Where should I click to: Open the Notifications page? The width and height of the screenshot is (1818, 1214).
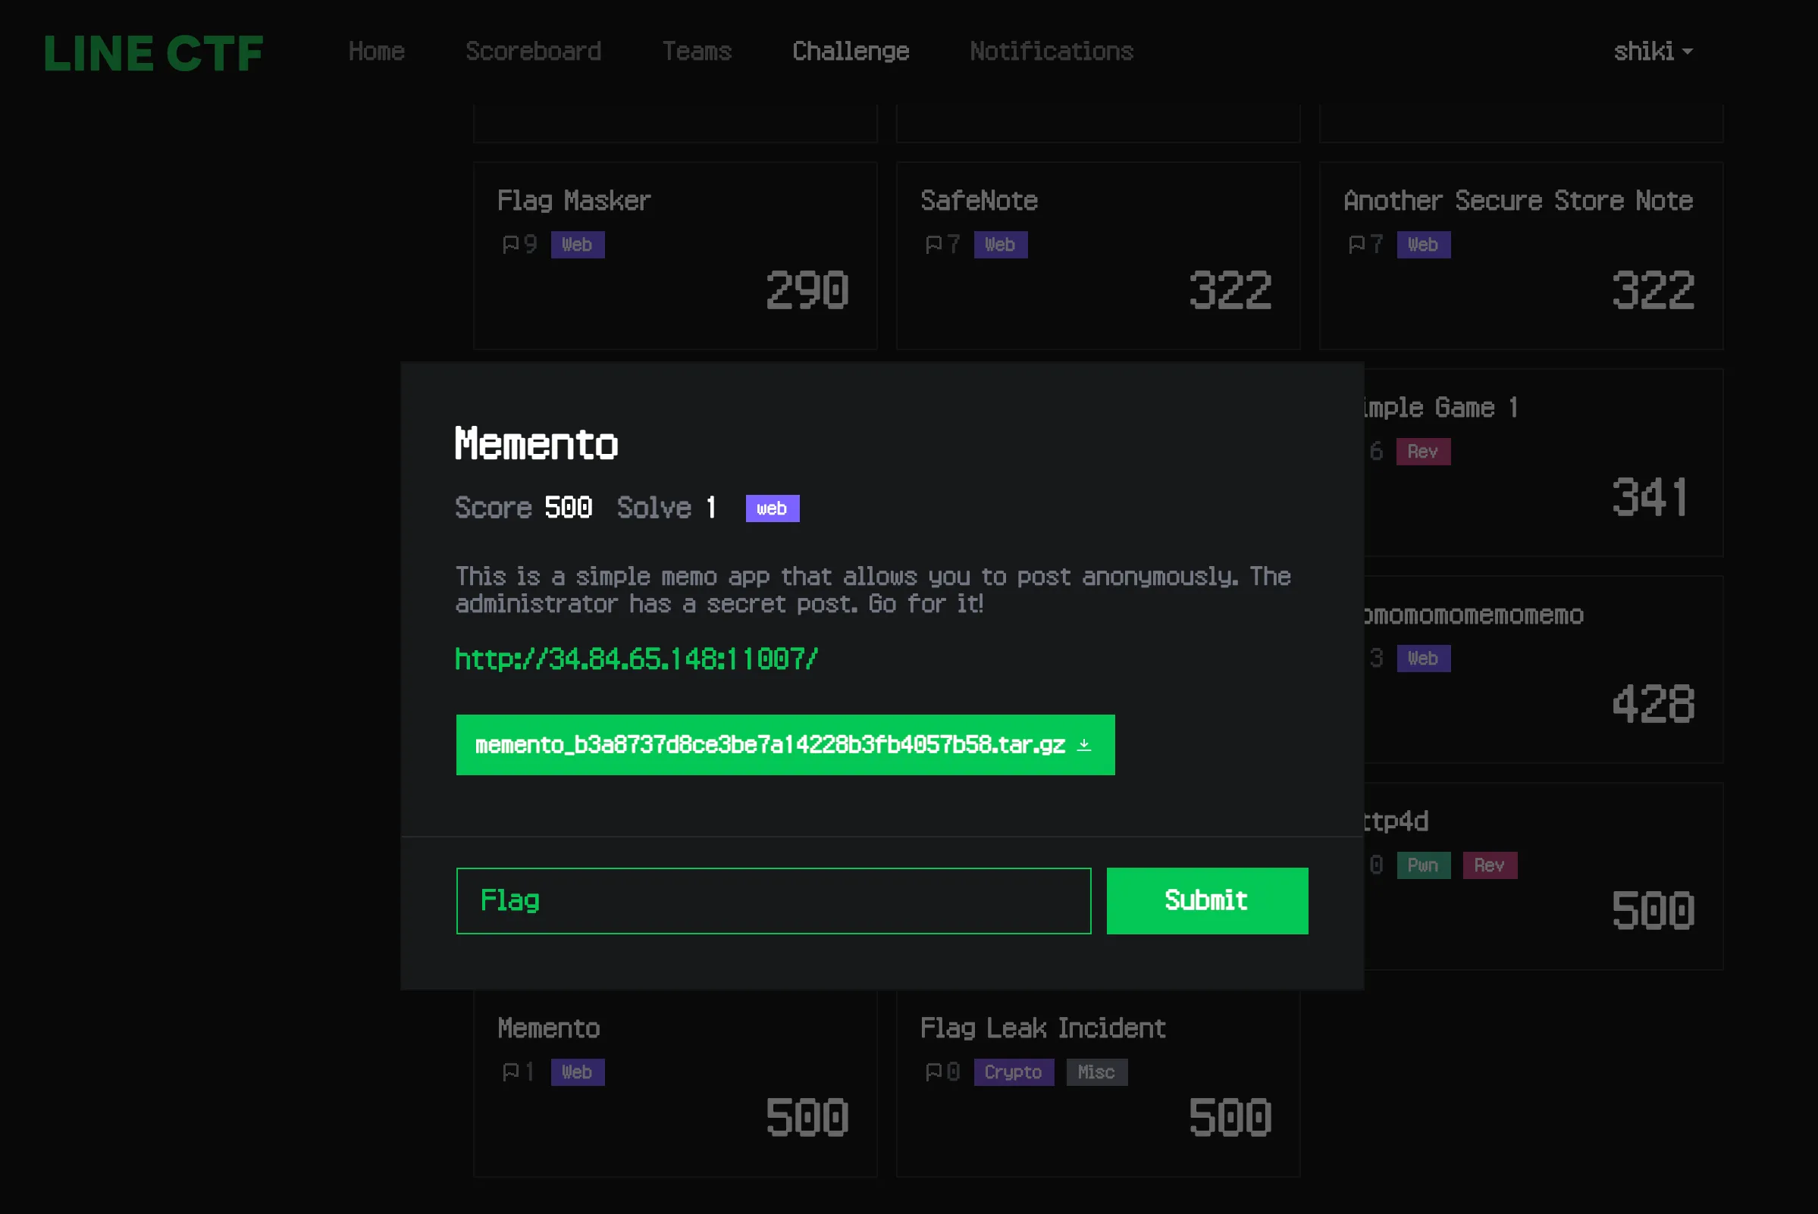[x=1051, y=51]
